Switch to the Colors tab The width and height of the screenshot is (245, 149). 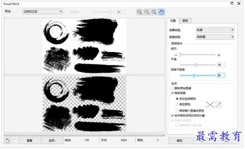pos(185,21)
